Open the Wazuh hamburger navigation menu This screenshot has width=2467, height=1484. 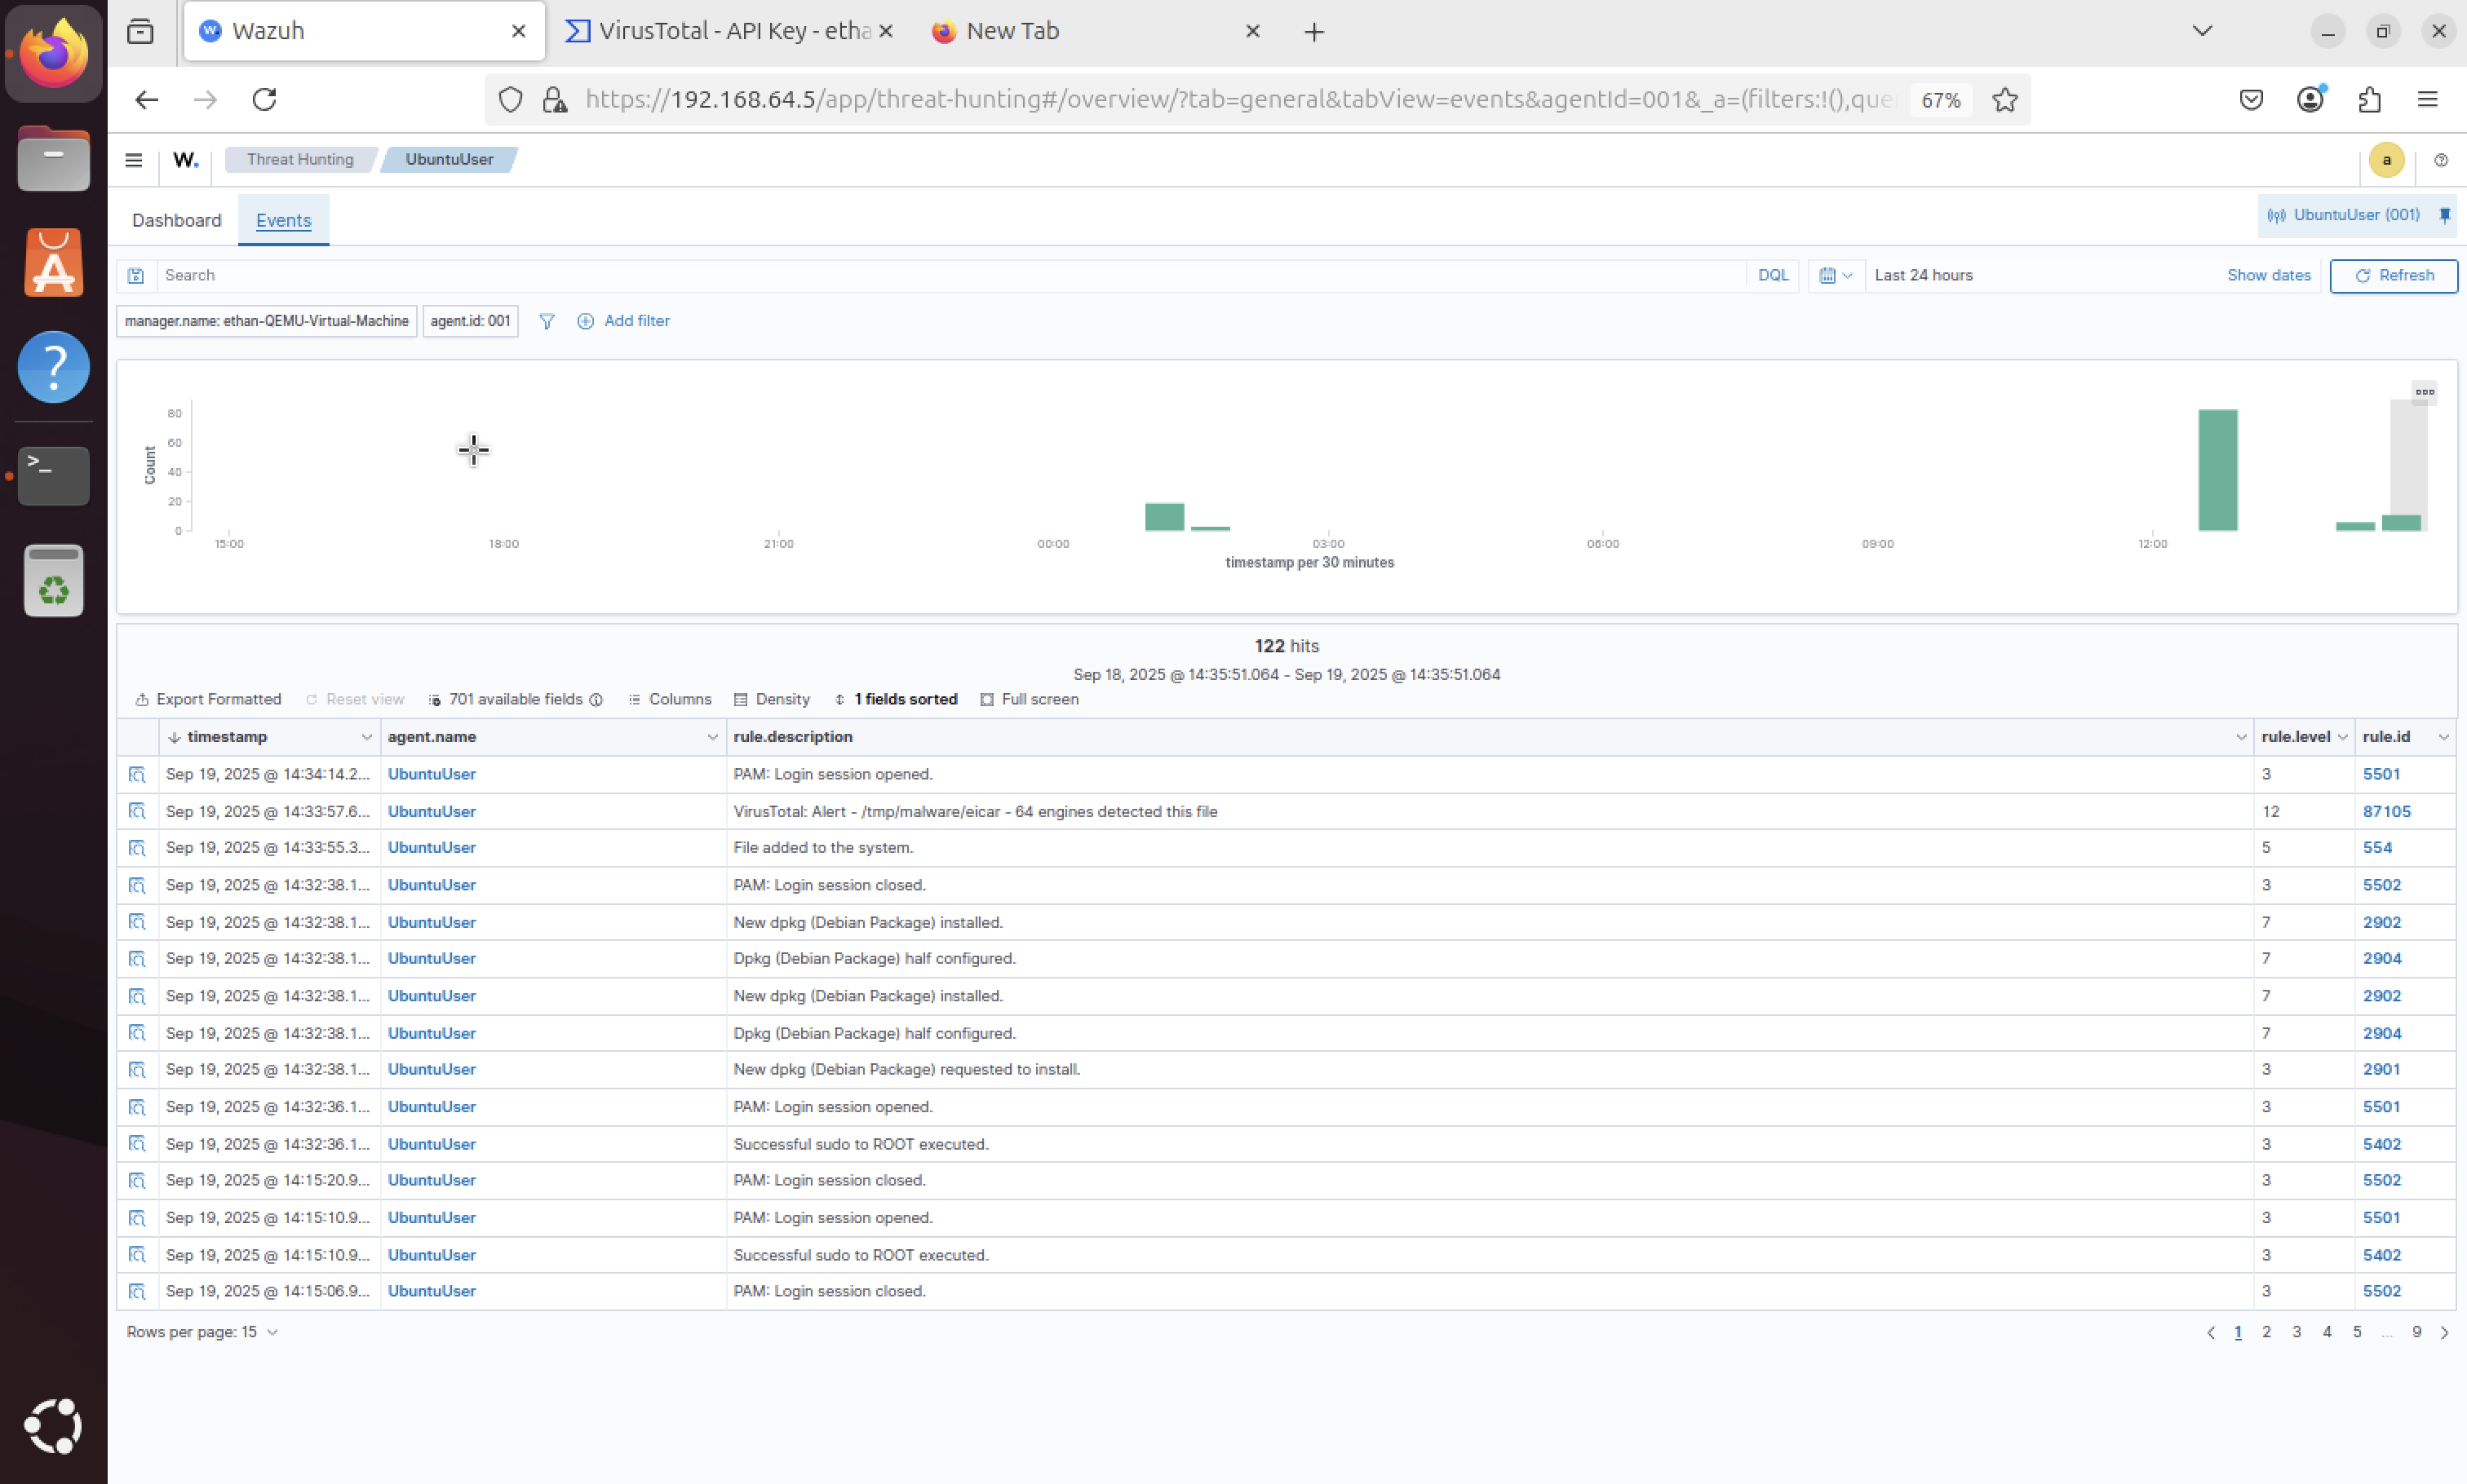click(x=133, y=160)
